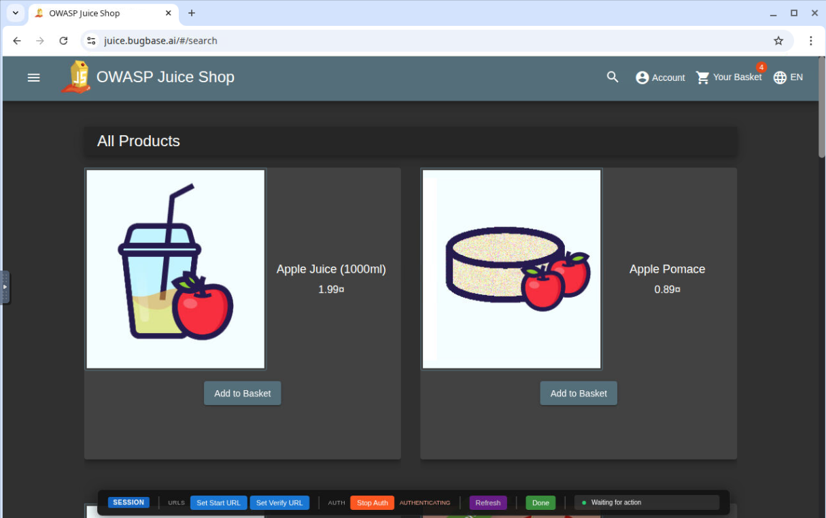This screenshot has height=518, width=826.
Task: Click the Set Start URL button
Action: [218, 503]
